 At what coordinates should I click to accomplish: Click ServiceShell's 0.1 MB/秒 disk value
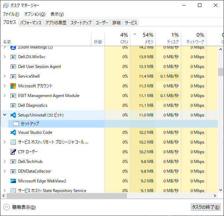coord(169,76)
